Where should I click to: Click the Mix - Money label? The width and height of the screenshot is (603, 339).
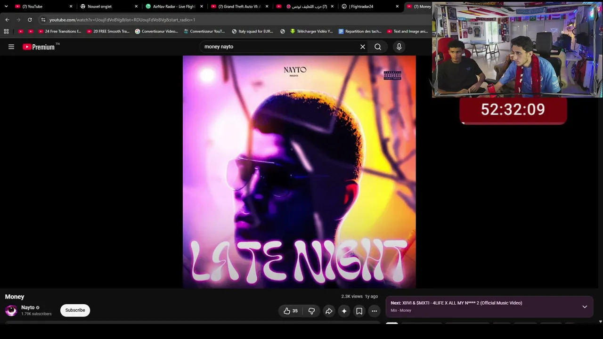401,310
